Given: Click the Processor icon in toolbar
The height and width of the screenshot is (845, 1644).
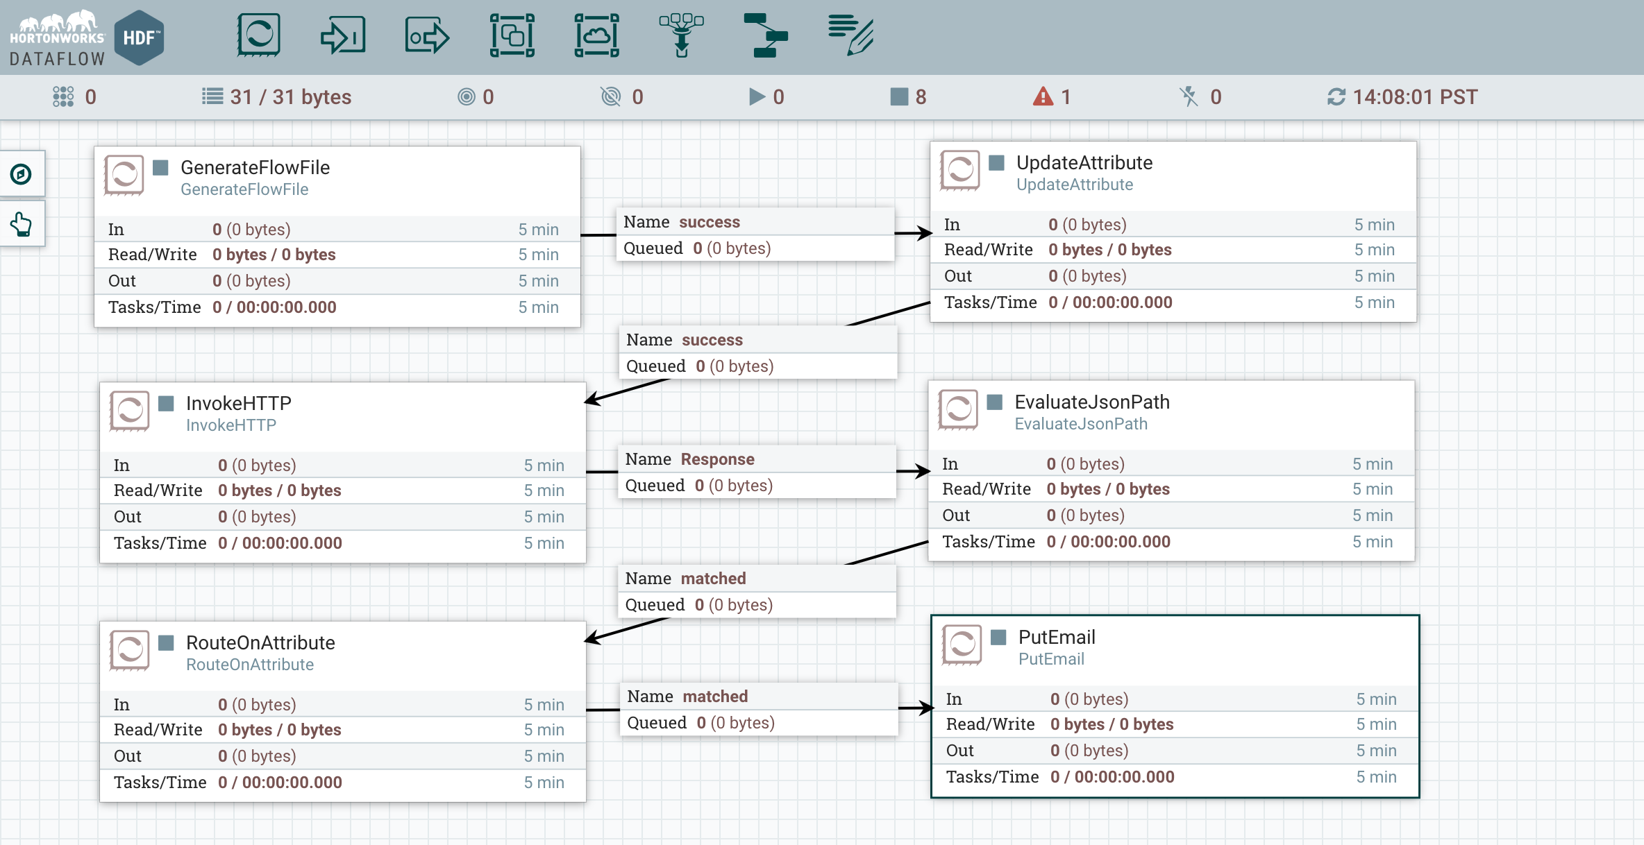Looking at the screenshot, I should (x=258, y=35).
